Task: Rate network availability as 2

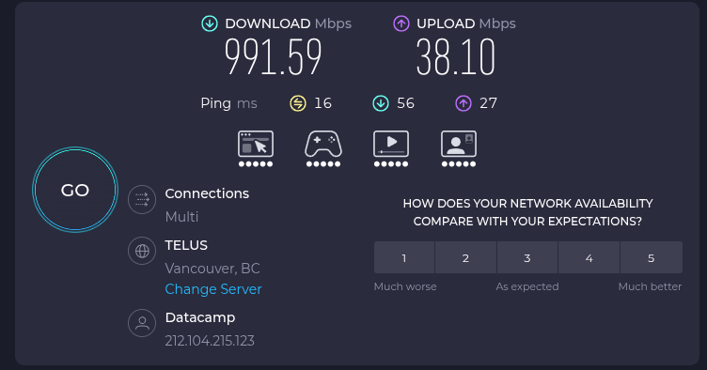Action: (465, 257)
